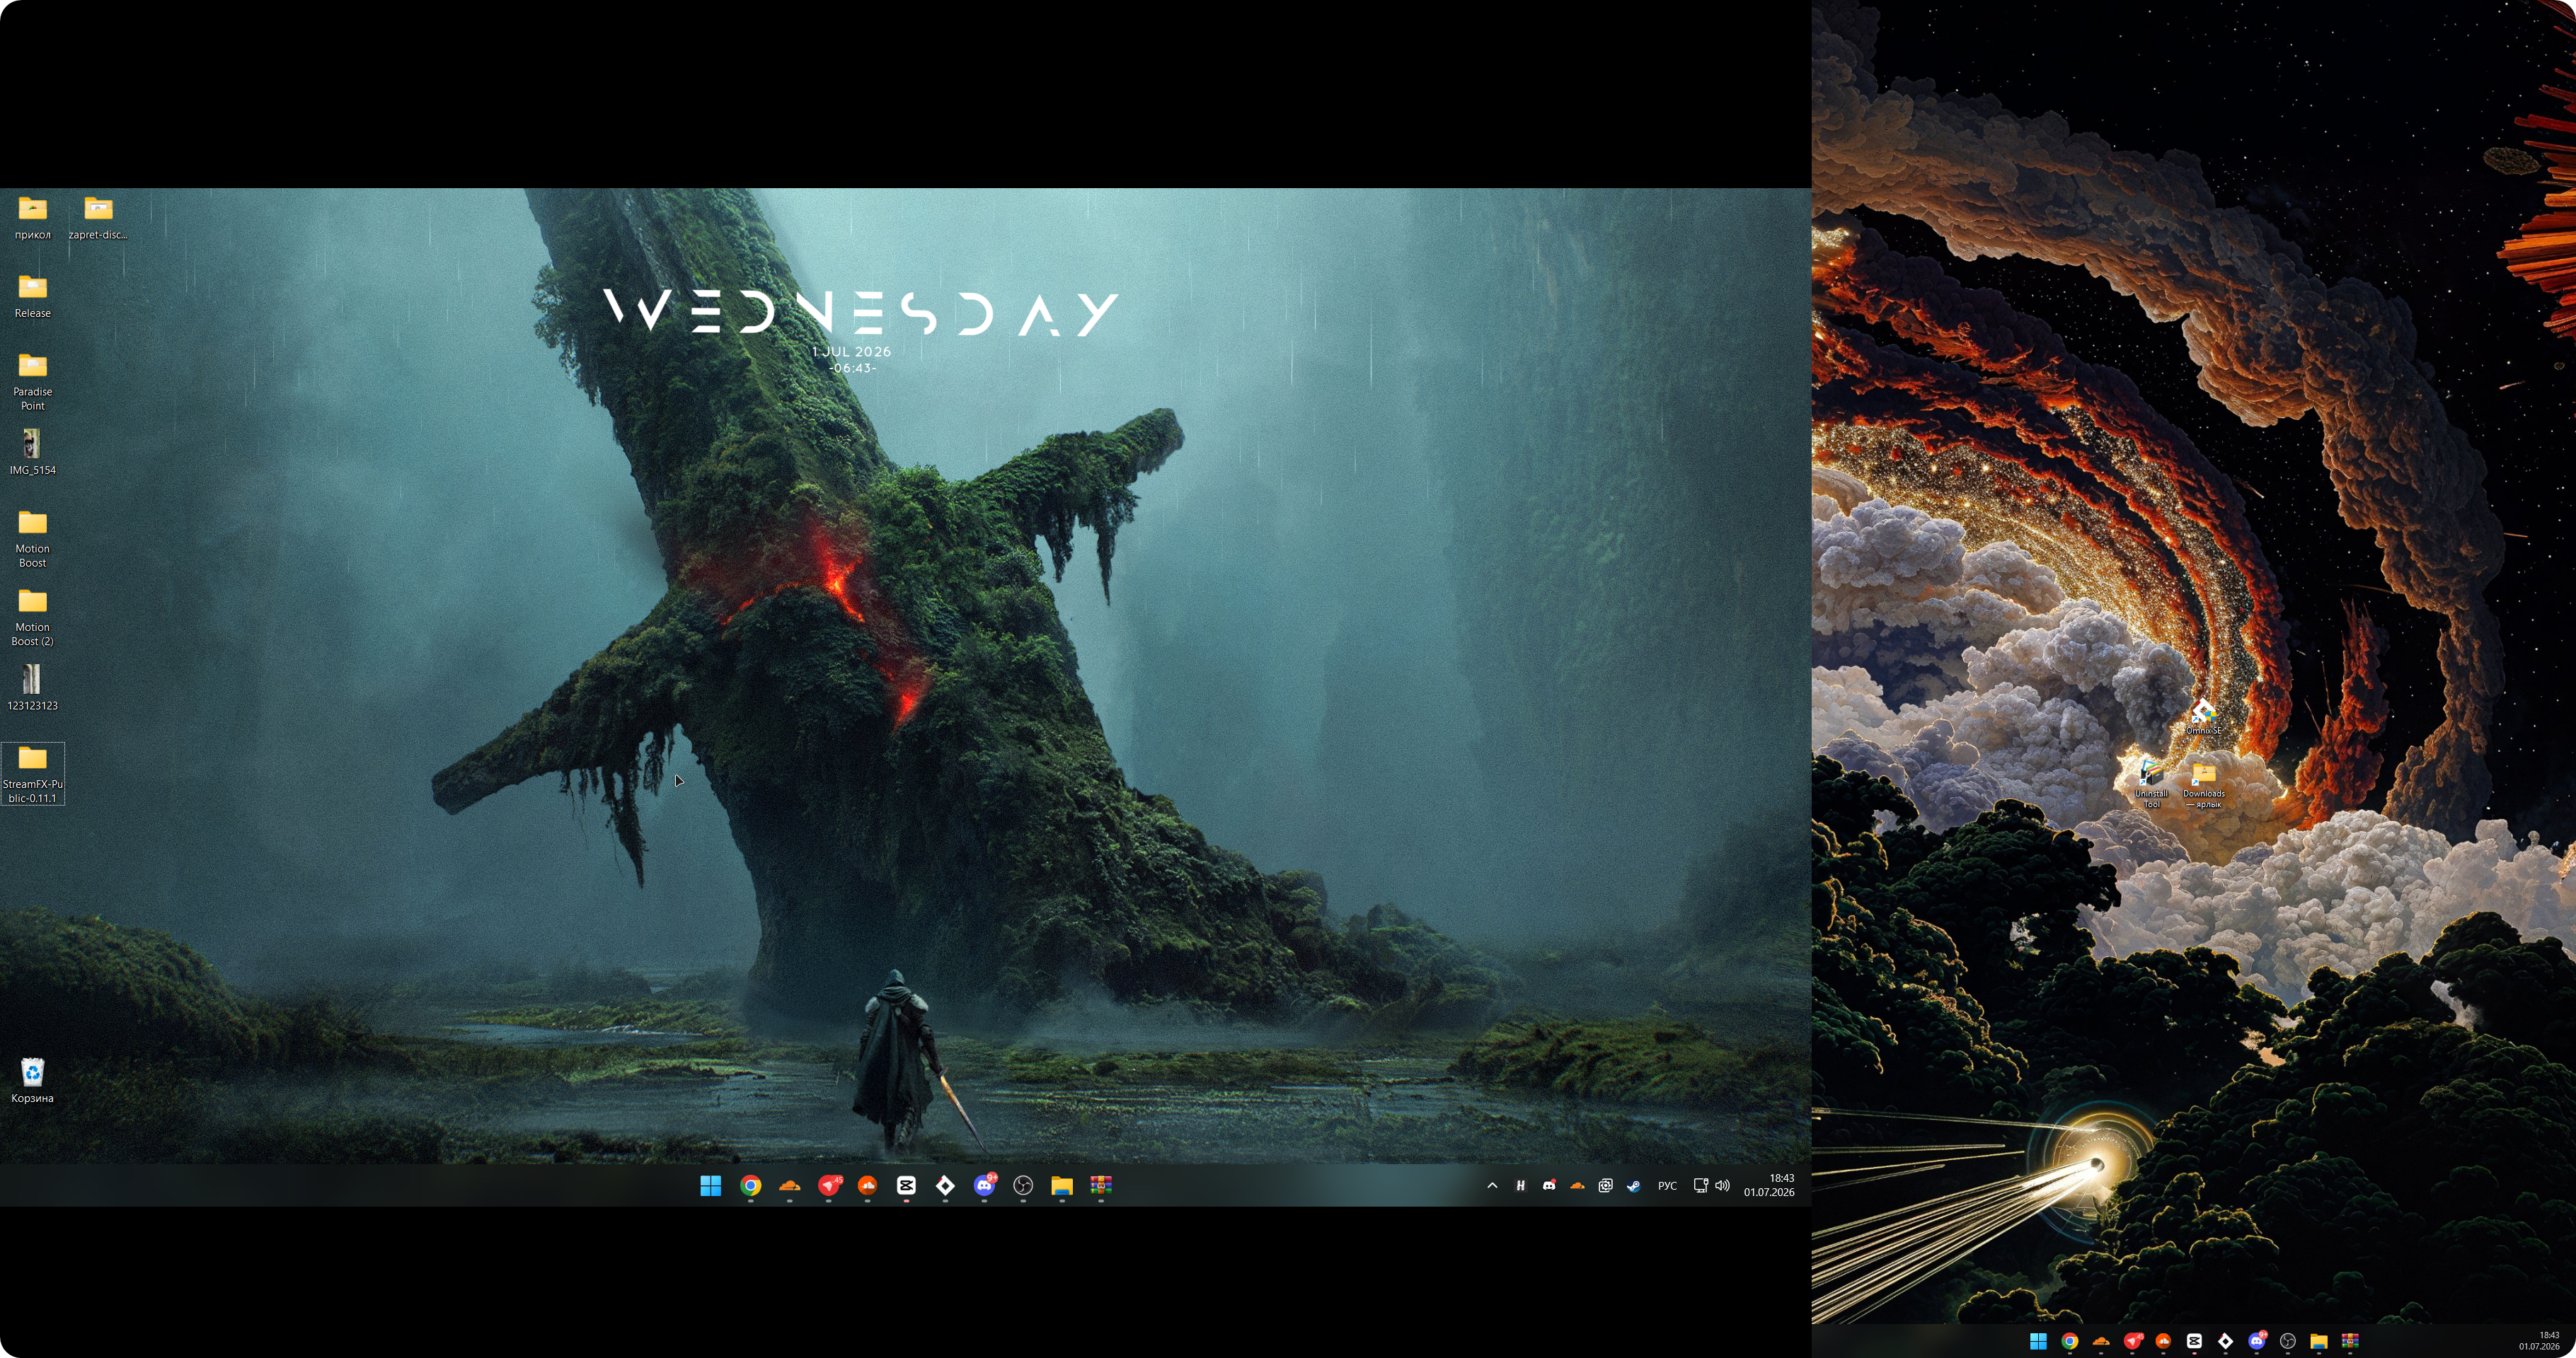Select the StreamFX-Public-0.11.1 folder
Viewport: 2576px width, 1358px height.
click(x=33, y=774)
